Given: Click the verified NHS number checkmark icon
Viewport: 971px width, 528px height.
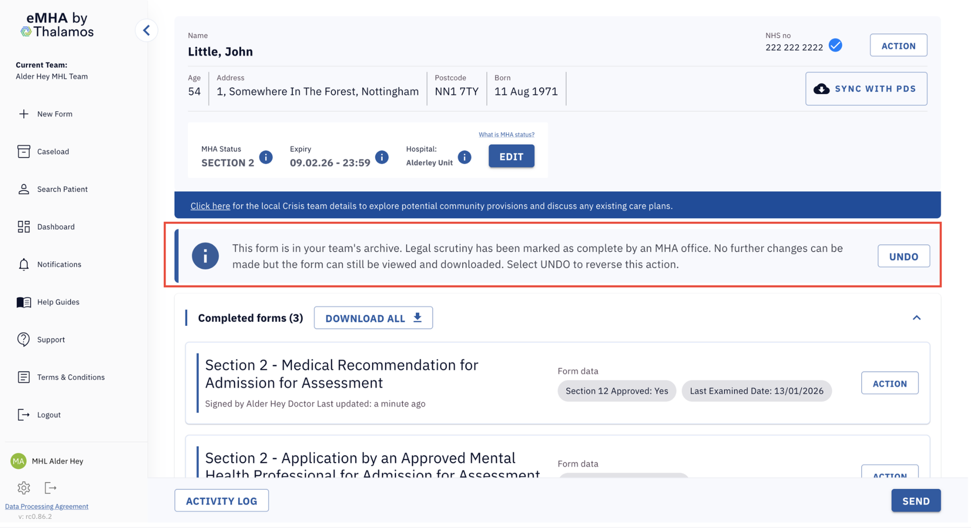Looking at the screenshot, I should click(835, 45).
